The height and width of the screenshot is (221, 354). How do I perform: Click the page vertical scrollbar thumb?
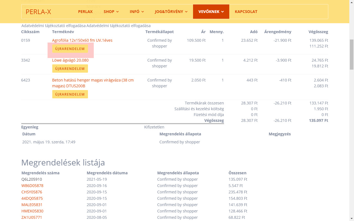pyautogui.click(x=352, y=54)
